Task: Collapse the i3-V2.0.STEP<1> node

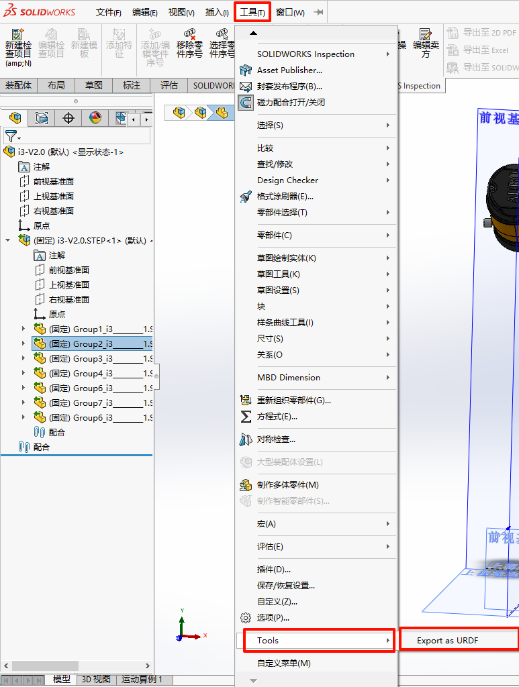Action: (x=8, y=240)
